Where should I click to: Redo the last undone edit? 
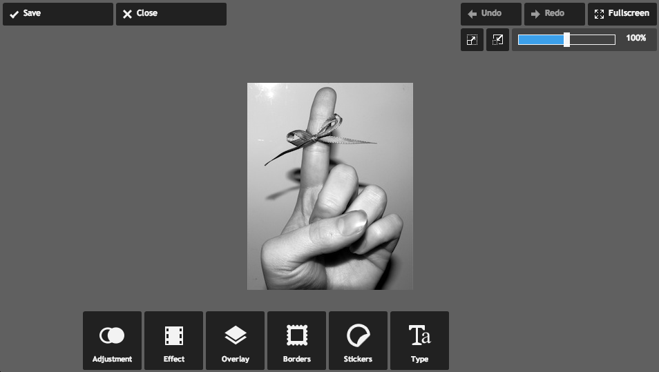point(555,14)
